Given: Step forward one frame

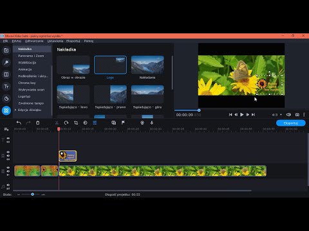Looking at the screenshot, I should tap(247, 115).
